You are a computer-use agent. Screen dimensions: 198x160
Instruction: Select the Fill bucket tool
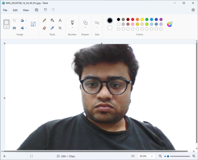[x=52, y=20]
